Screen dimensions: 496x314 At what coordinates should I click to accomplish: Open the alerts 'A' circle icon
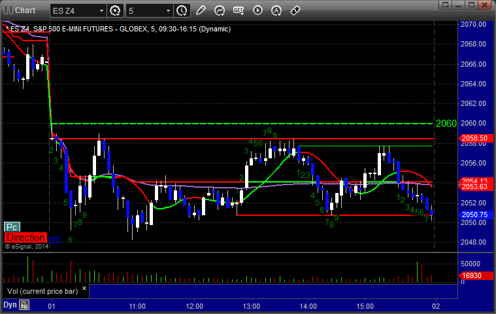[x=276, y=10]
